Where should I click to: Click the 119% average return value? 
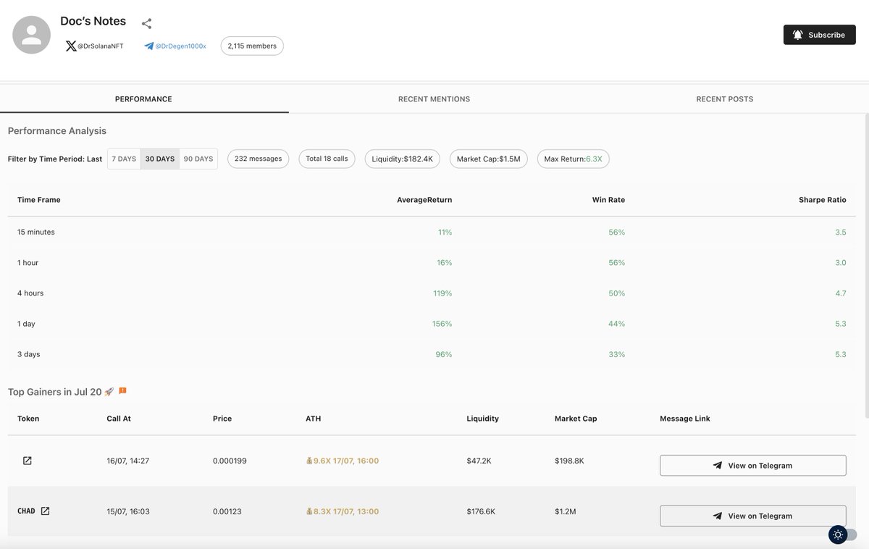tap(442, 293)
